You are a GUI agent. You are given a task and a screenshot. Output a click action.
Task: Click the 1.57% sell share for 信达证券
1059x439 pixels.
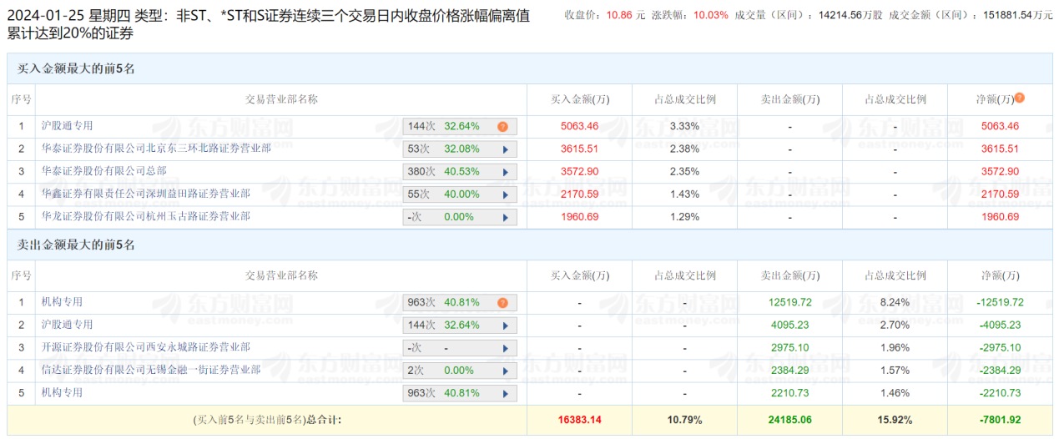[895, 371]
